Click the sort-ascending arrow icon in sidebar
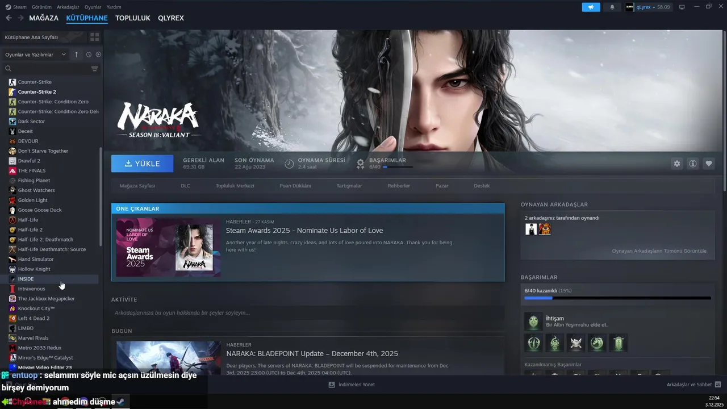Viewport: 727px width, 409px height. click(x=77, y=55)
